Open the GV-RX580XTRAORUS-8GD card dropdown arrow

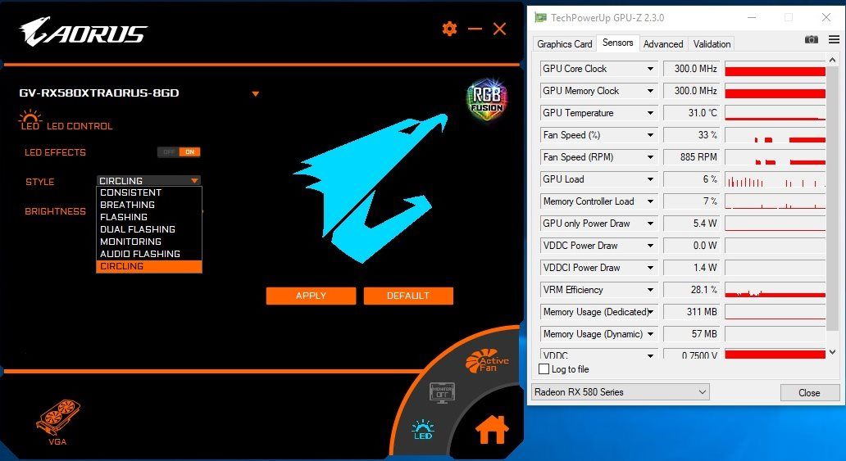255,94
